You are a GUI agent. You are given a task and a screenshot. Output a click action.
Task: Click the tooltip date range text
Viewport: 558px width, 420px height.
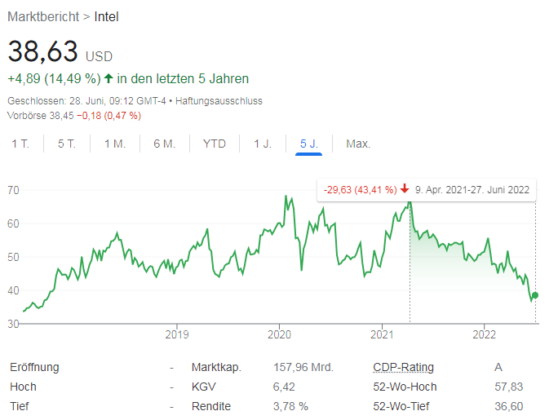coord(472,189)
